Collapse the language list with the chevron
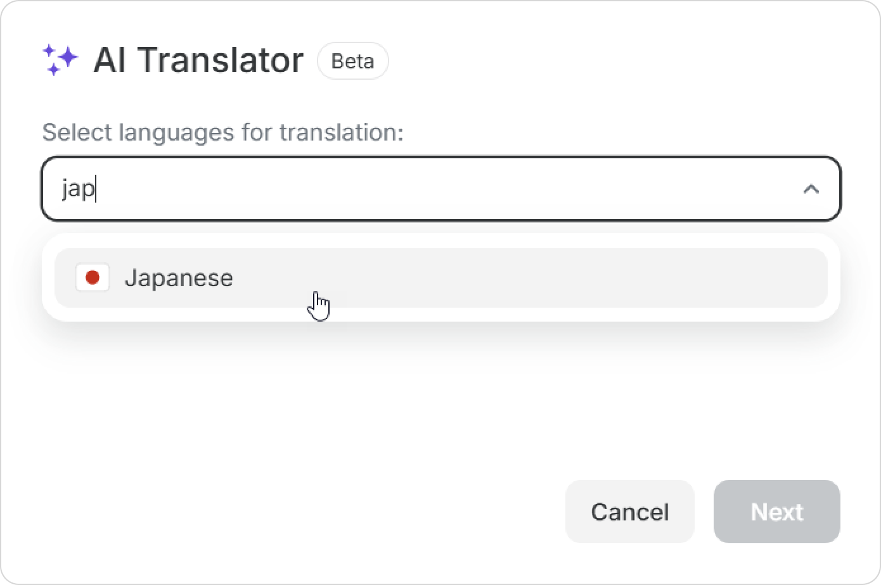This screenshot has height=585, width=881. [811, 189]
